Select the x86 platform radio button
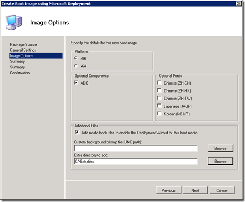Viewport: 245px width, 202px height. click(76, 58)
